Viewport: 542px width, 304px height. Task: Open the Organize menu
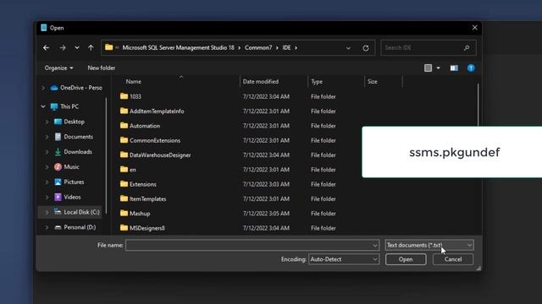pos(58,68)
